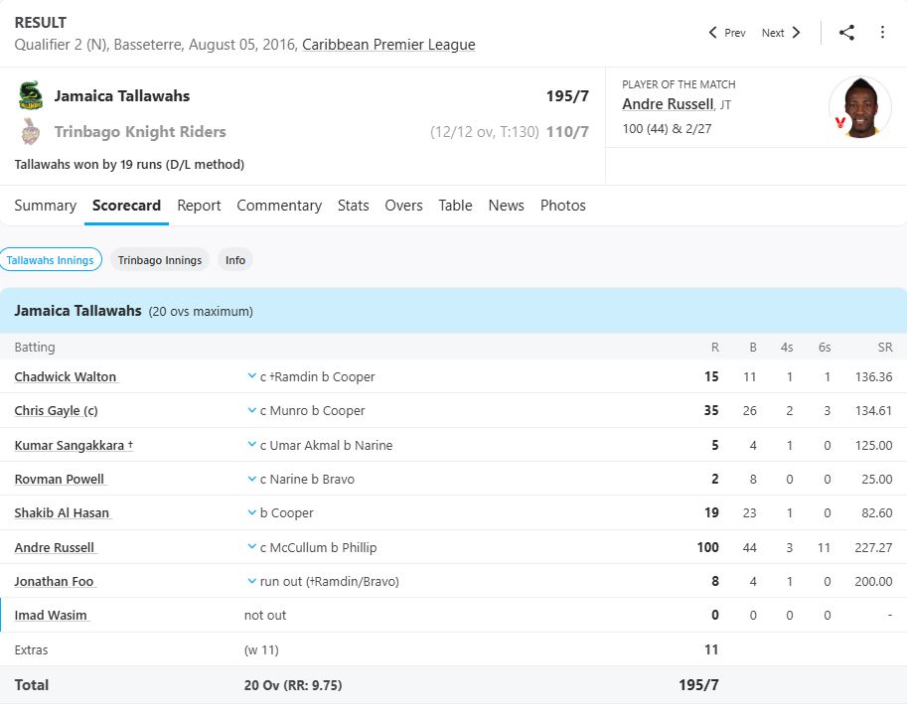Expand Chadwick Walton's dismissal details
This screenshot has width=907, height=713.
click(x=251, y=376)
